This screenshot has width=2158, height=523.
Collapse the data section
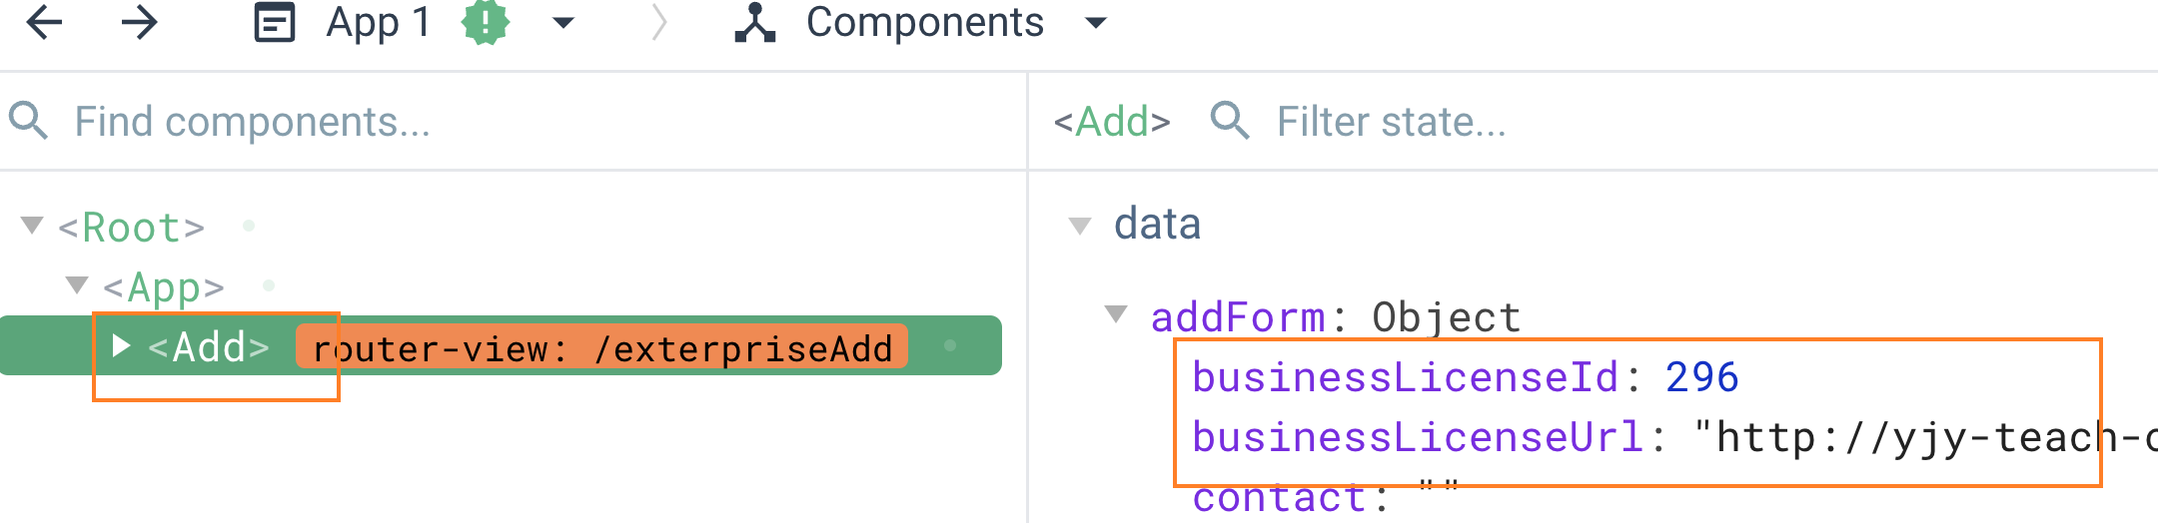tap(1080, 226)
